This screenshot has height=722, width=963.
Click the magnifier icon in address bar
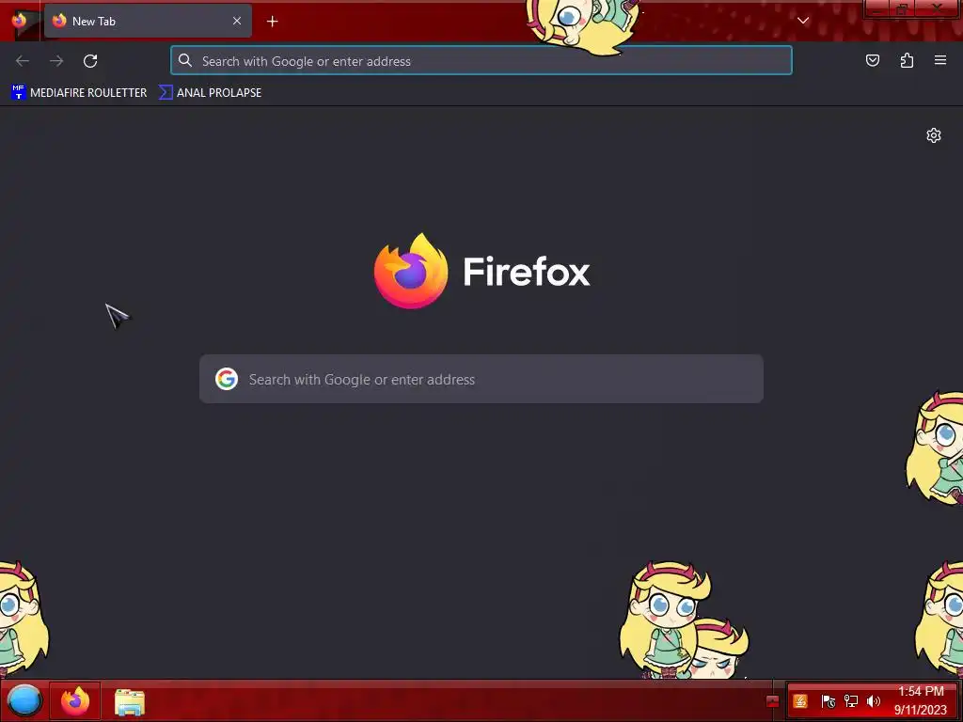tap(185, 60)
